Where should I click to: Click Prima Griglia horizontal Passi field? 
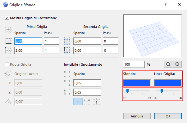(x=52, y=41)
